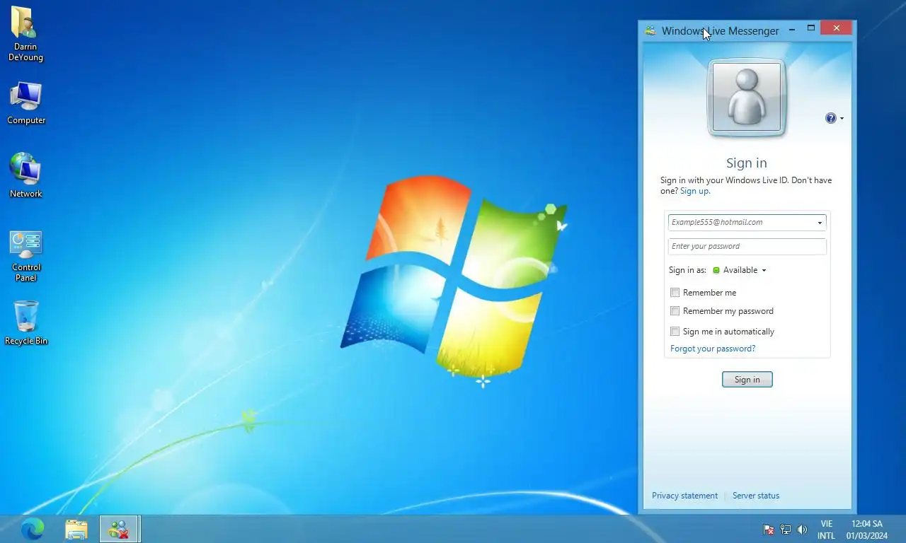Viewport: 906px width, 543px height.
Task: Open the Server status link
Action: point(756,496)
